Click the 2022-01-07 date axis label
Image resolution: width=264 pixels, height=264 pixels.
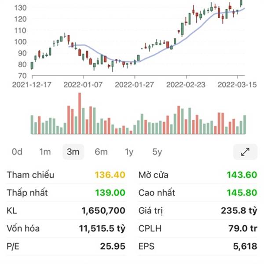point(83,84)
